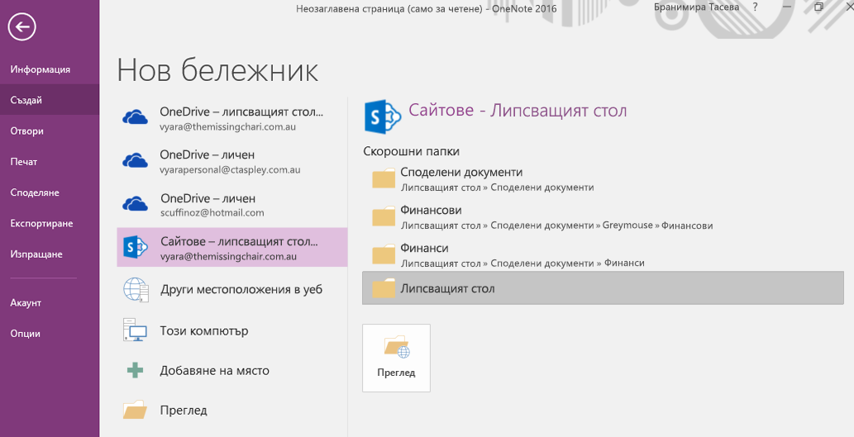Click folder icon of Финансови
Screen dimensions: 854x437
(384, 216)
